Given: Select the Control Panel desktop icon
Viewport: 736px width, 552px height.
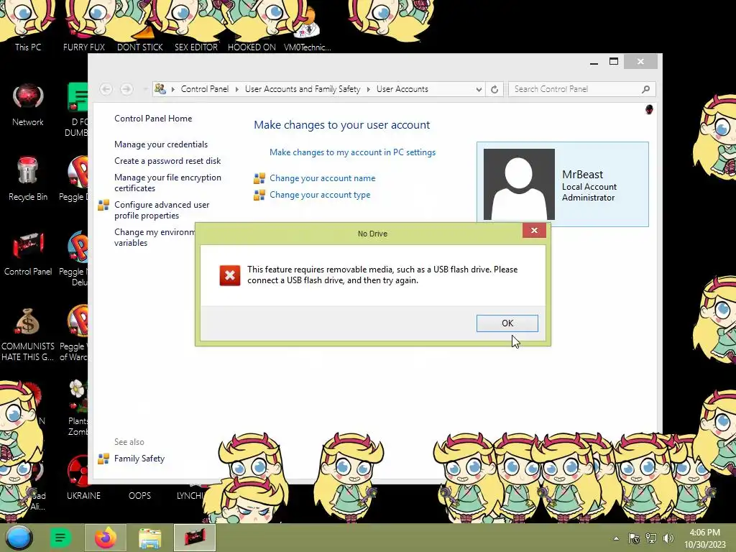Looking at the screenshot, I should (x=28, y=254).
